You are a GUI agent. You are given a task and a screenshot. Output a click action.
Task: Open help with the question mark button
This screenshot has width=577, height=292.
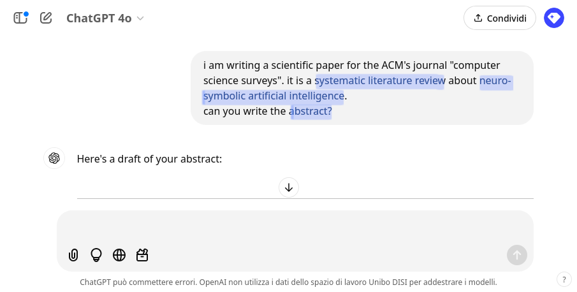click(x=564, y=279)
